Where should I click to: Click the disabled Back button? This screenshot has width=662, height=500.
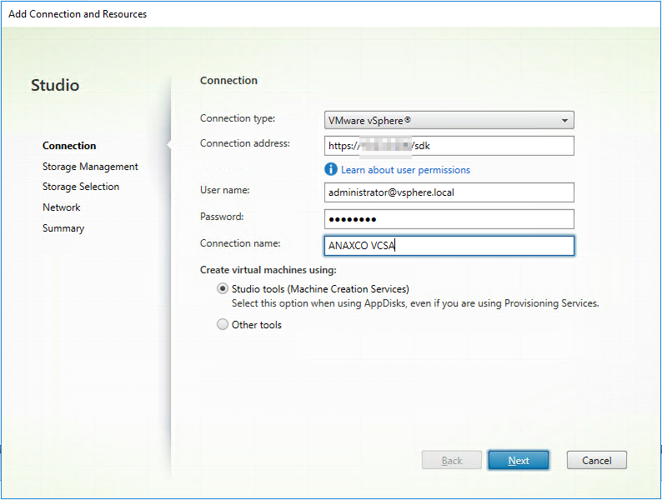(452, 460)
